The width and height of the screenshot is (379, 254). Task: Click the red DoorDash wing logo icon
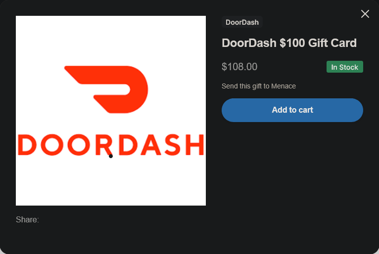(x=106, y=89)
